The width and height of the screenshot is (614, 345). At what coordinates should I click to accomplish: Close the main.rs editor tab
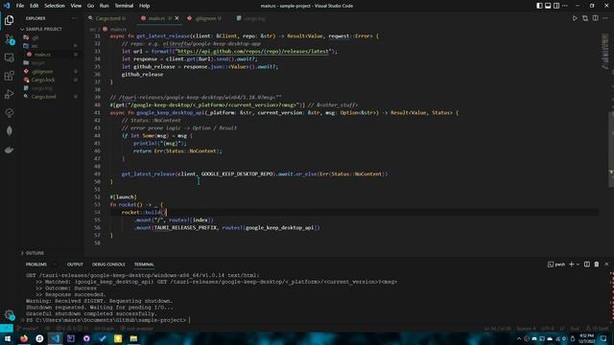[x=177, y=18]
